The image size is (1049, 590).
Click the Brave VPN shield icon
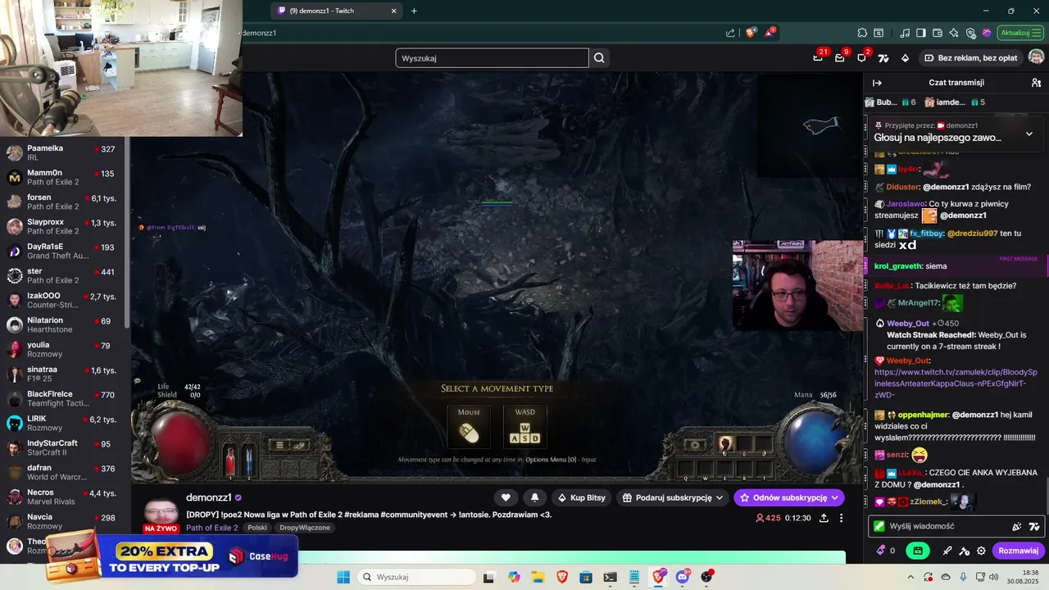(970, 33)
